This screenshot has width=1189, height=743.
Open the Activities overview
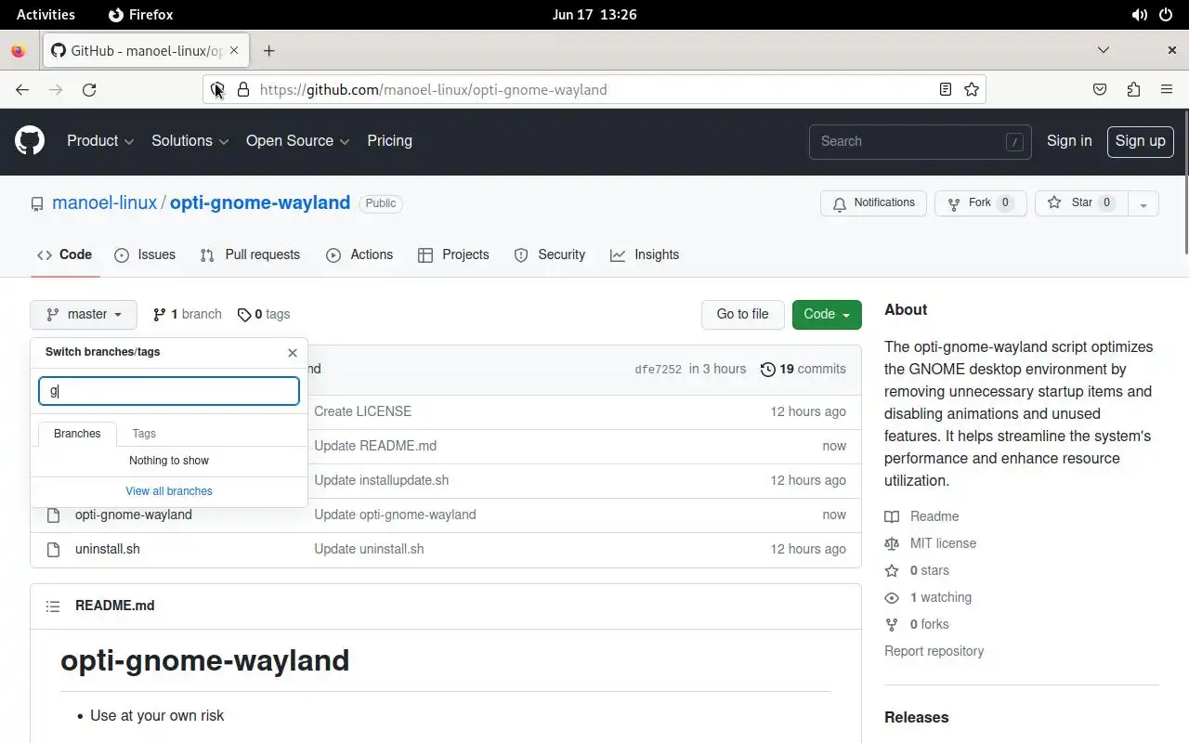[x=46, y=14]
